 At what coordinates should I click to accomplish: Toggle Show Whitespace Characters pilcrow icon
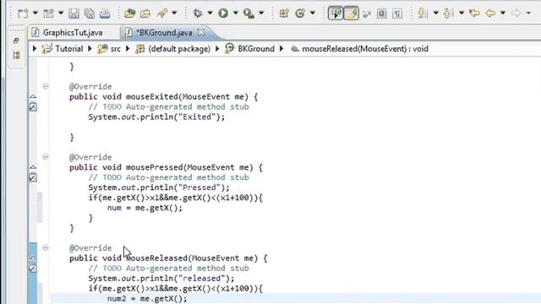click(x=397, y=14)
